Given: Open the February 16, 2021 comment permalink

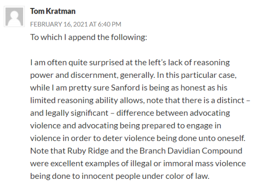Looking at the screenshot, I should (x=76, y=24).
